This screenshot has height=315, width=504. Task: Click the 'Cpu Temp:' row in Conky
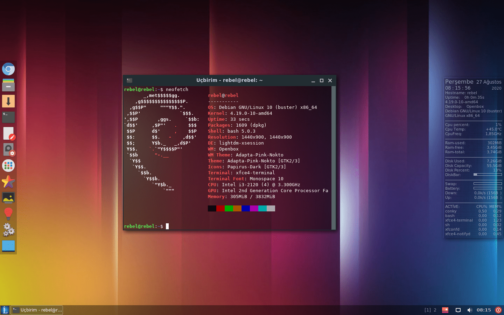point(473,129)
